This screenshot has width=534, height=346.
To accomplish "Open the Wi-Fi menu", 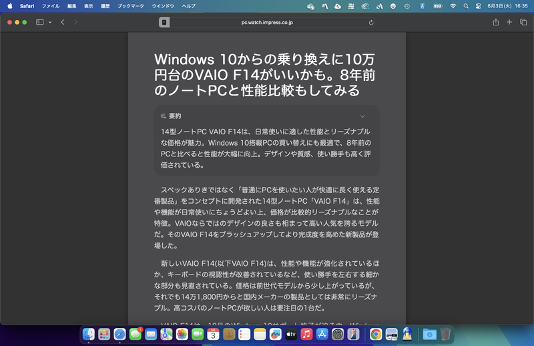I will 453,6.
